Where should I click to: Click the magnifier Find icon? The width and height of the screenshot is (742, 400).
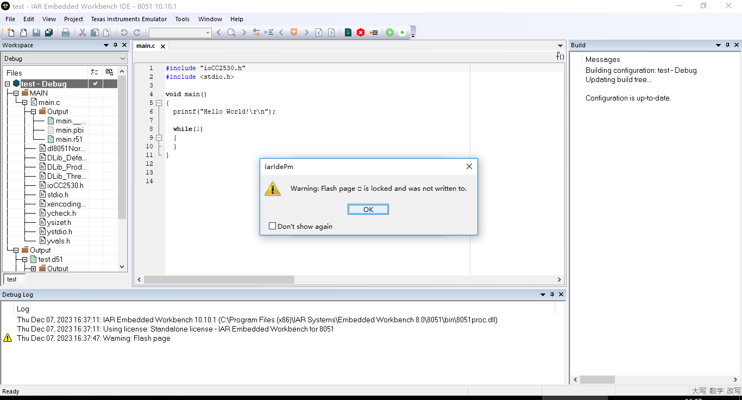[231, 33]
